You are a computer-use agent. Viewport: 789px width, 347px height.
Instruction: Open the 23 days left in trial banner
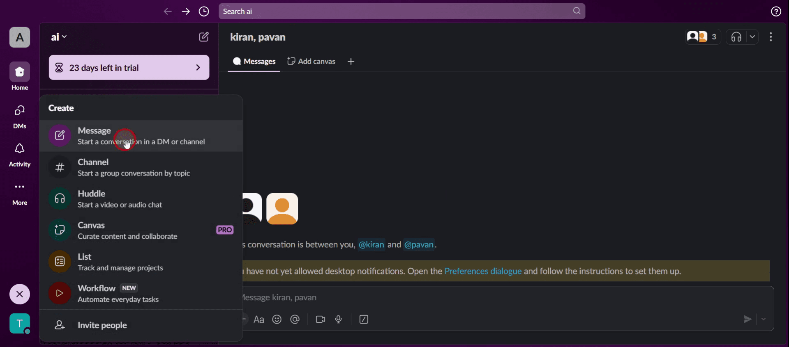click(129, 68)
